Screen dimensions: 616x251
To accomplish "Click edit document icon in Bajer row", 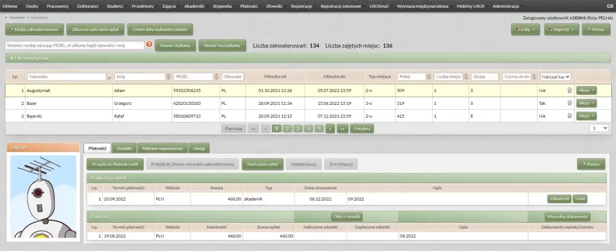I will click(x=570, y=103).
